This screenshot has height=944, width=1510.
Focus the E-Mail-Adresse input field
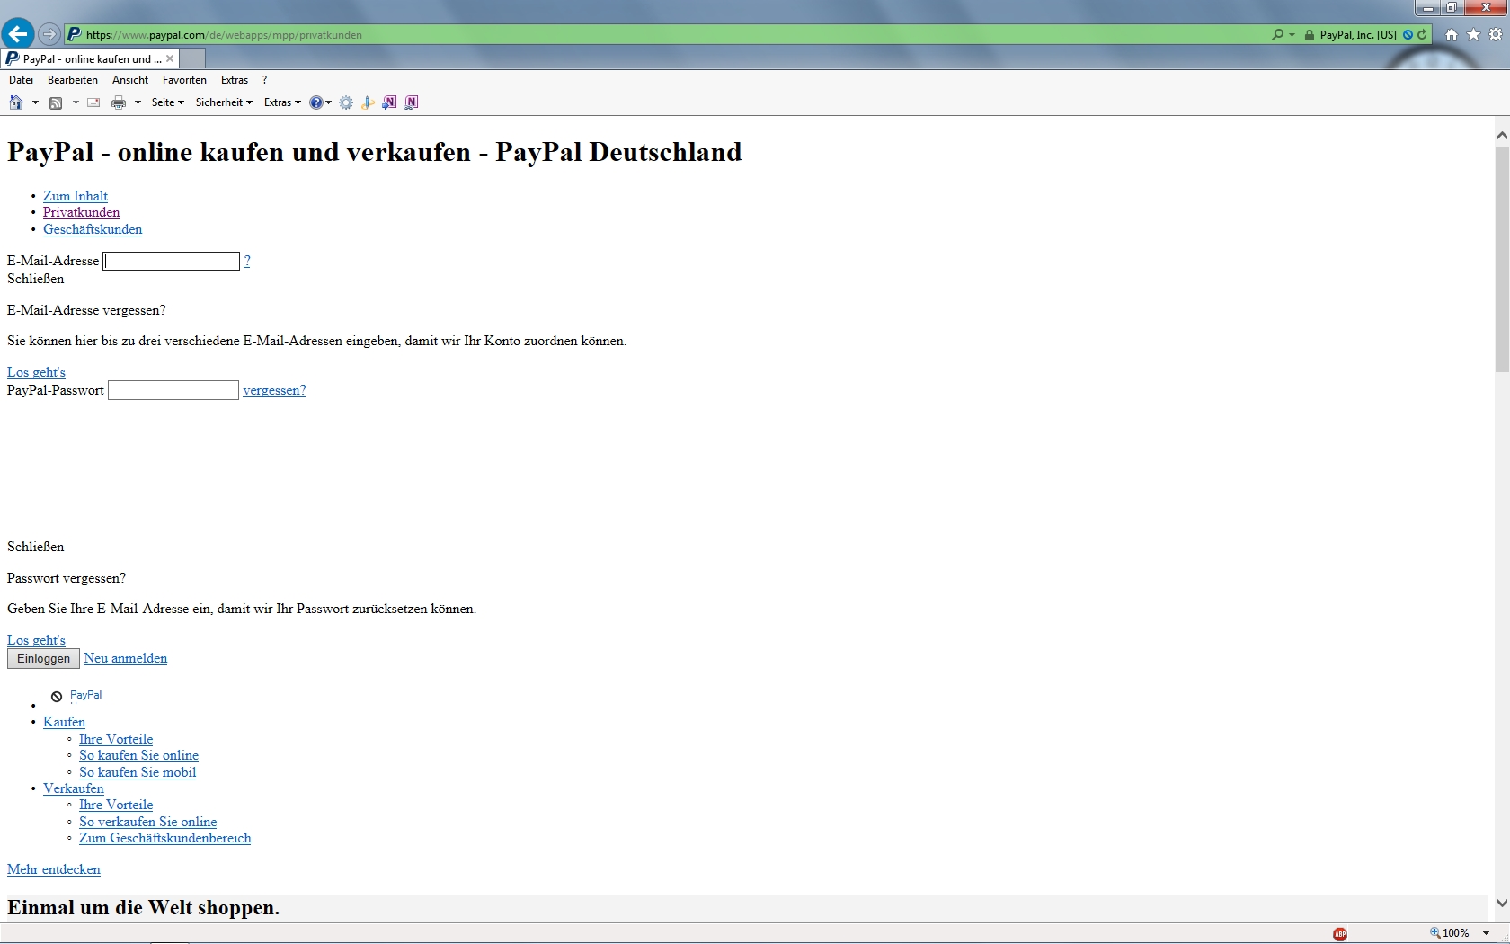tap(172, 261)
